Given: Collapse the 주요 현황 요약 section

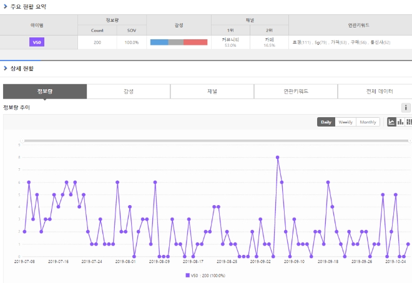Looking at the screenshot, I should tap(5, 7).
